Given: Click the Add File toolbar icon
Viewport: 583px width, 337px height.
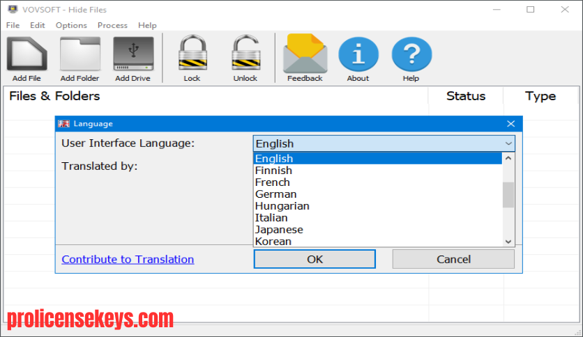Looking at the screenshot, I should pyautogui.click(x=26, y=54).
